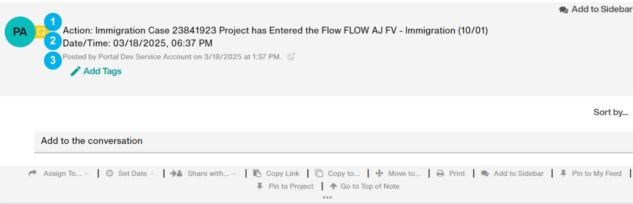633x204 pixels.
Task: Open the add reaction smiley icon
Action: 291,56
